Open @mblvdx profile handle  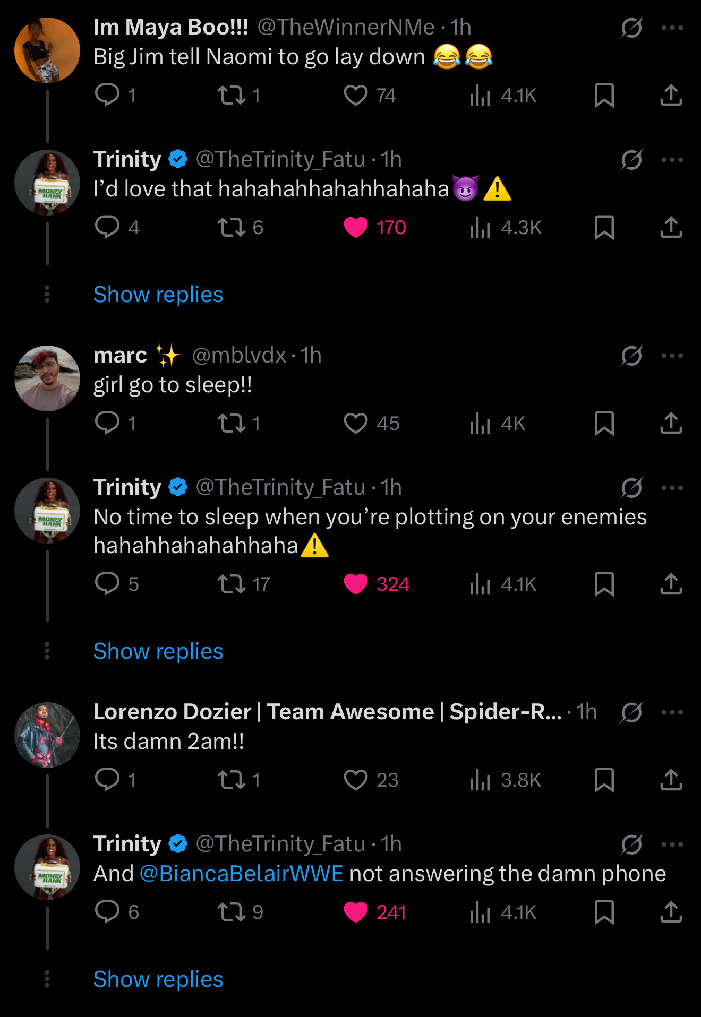pyautogui.click(x=239, y=356)
